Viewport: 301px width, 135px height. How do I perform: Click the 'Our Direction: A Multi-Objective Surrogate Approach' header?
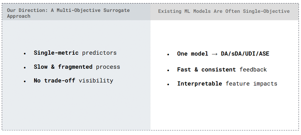point(68,13)
